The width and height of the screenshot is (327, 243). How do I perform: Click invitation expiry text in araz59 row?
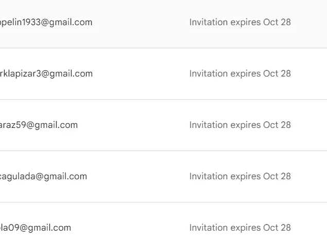(x=240, y=125)
